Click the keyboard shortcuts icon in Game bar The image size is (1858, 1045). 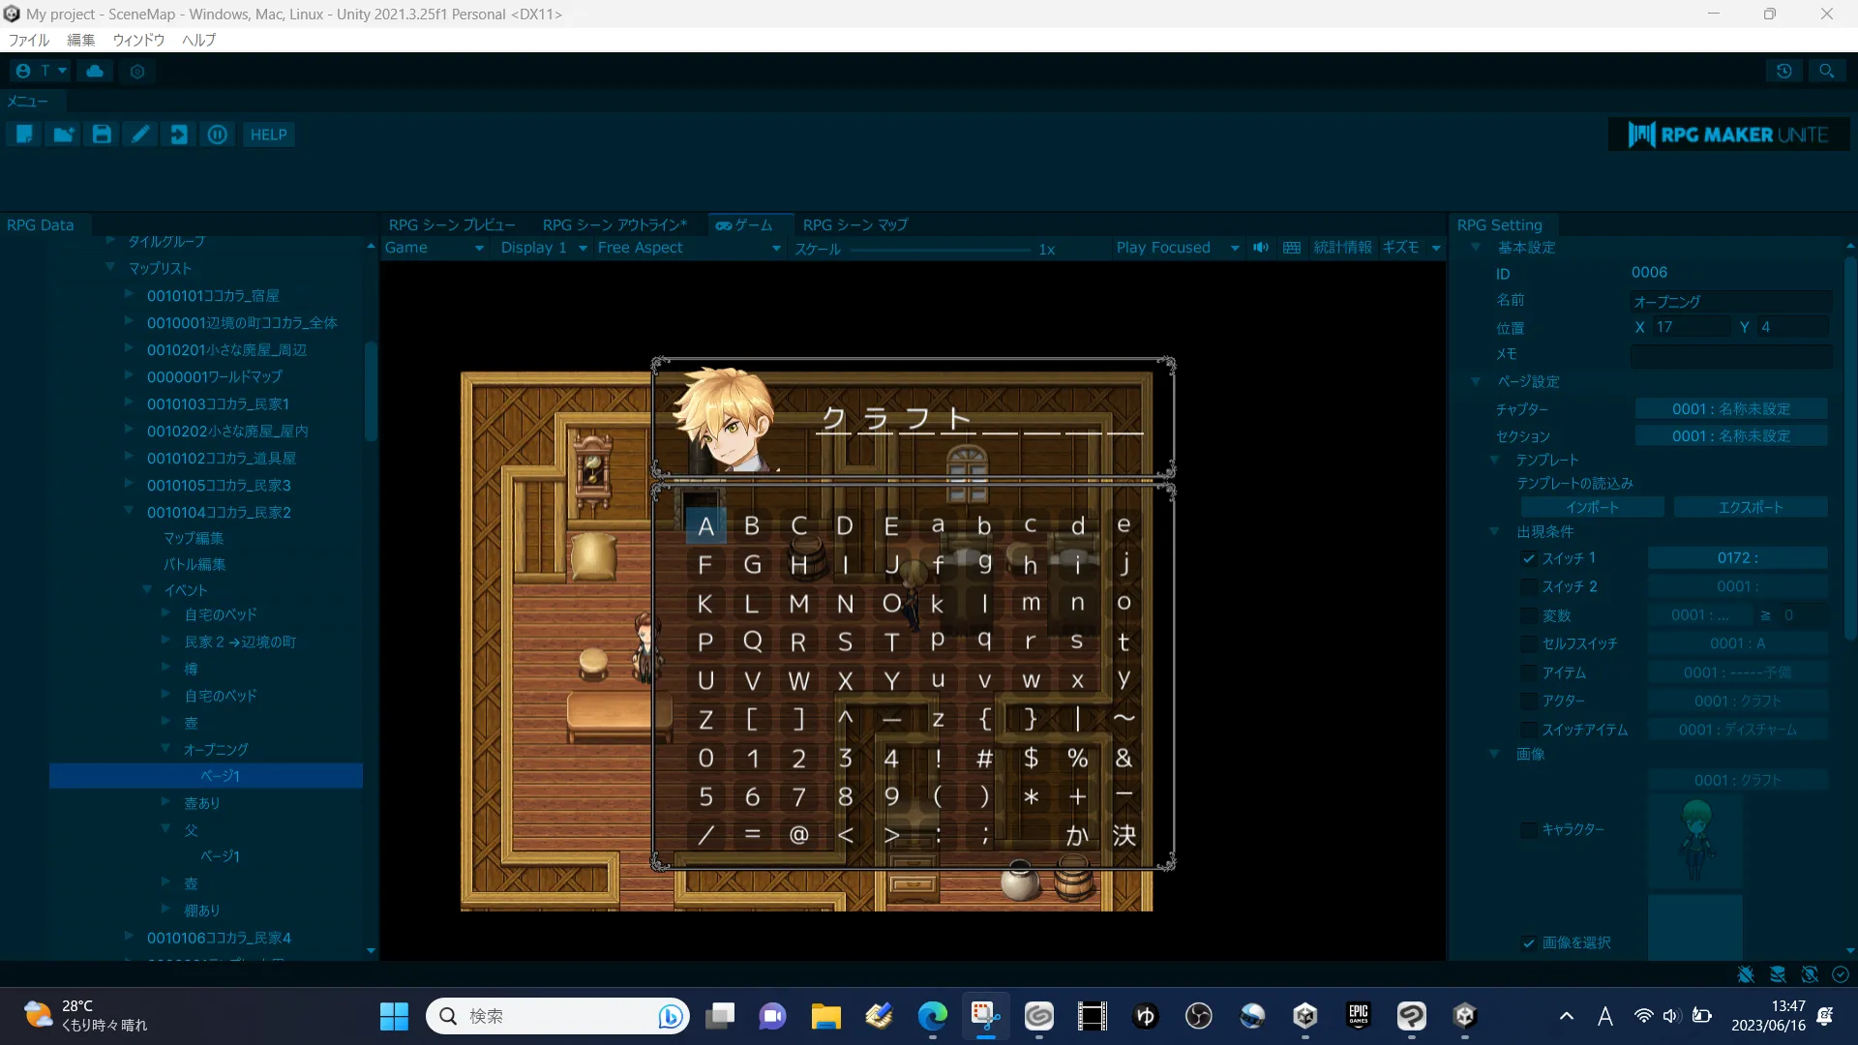1292,248
